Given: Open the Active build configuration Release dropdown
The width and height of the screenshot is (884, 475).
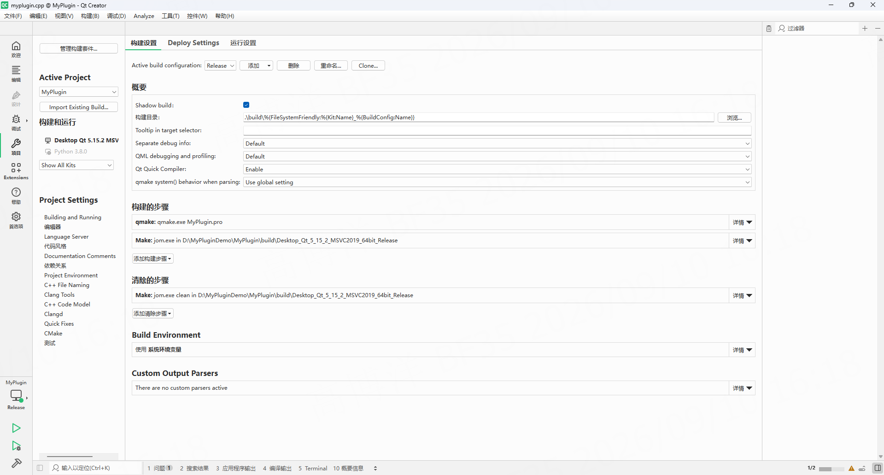Looking at the screenshot, I should coord(220,66).
